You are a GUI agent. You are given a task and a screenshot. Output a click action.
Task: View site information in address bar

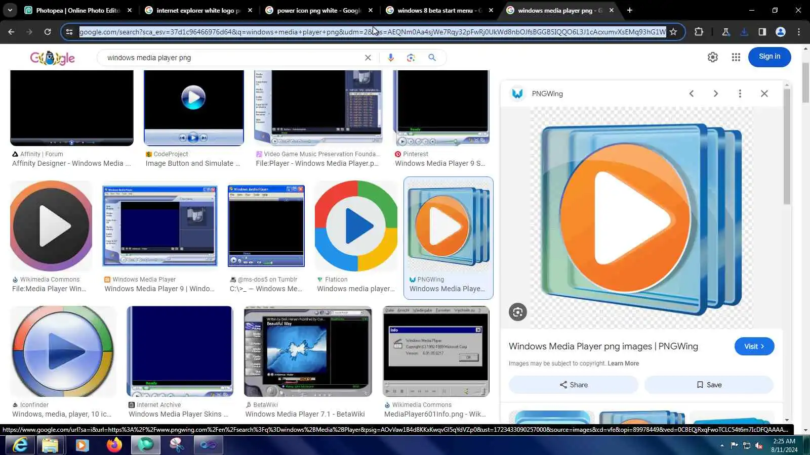click(69, 32)
